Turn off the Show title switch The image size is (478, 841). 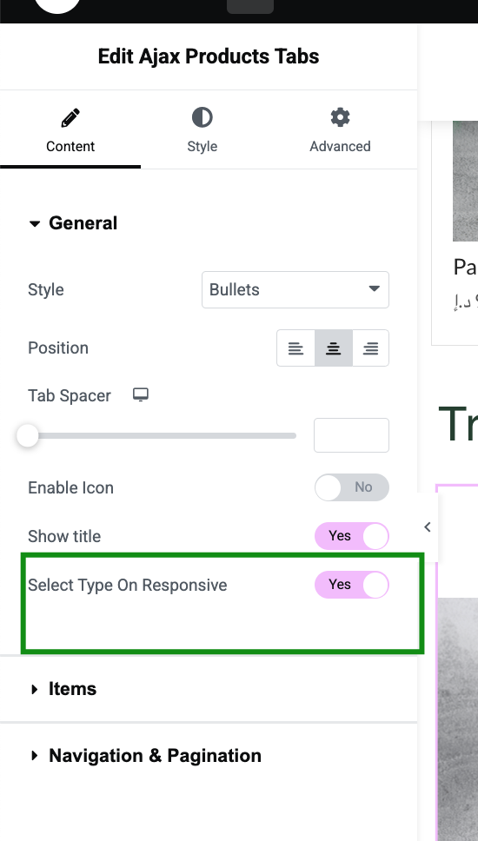tap(352, 536)
